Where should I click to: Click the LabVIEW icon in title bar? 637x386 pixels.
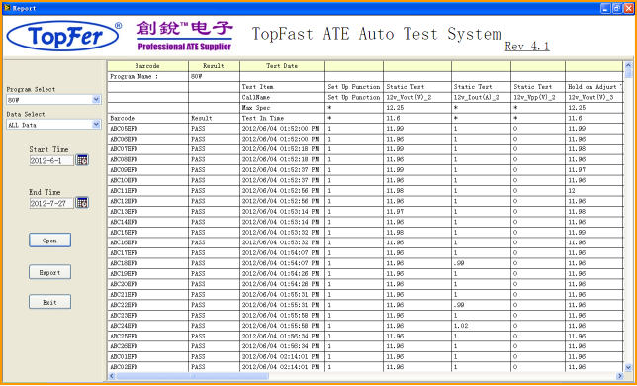tap(7, 8)
